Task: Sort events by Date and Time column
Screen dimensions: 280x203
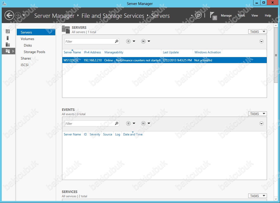Action: point(133,134)
